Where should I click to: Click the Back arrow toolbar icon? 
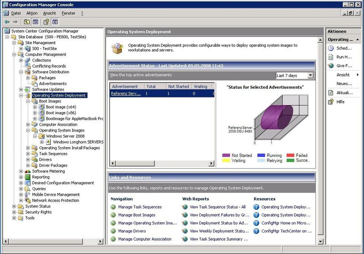(7, 22)
